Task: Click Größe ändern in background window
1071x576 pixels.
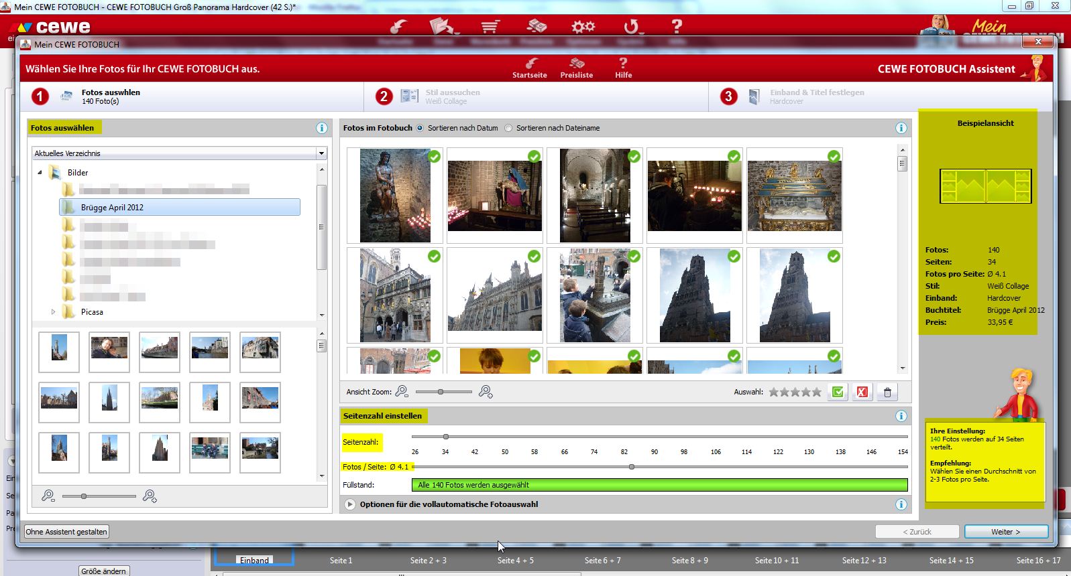Action: pos(103,571)
